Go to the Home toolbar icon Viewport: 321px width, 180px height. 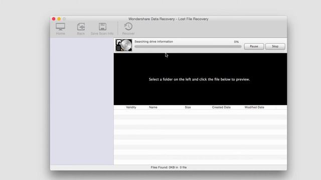[60, 29]
